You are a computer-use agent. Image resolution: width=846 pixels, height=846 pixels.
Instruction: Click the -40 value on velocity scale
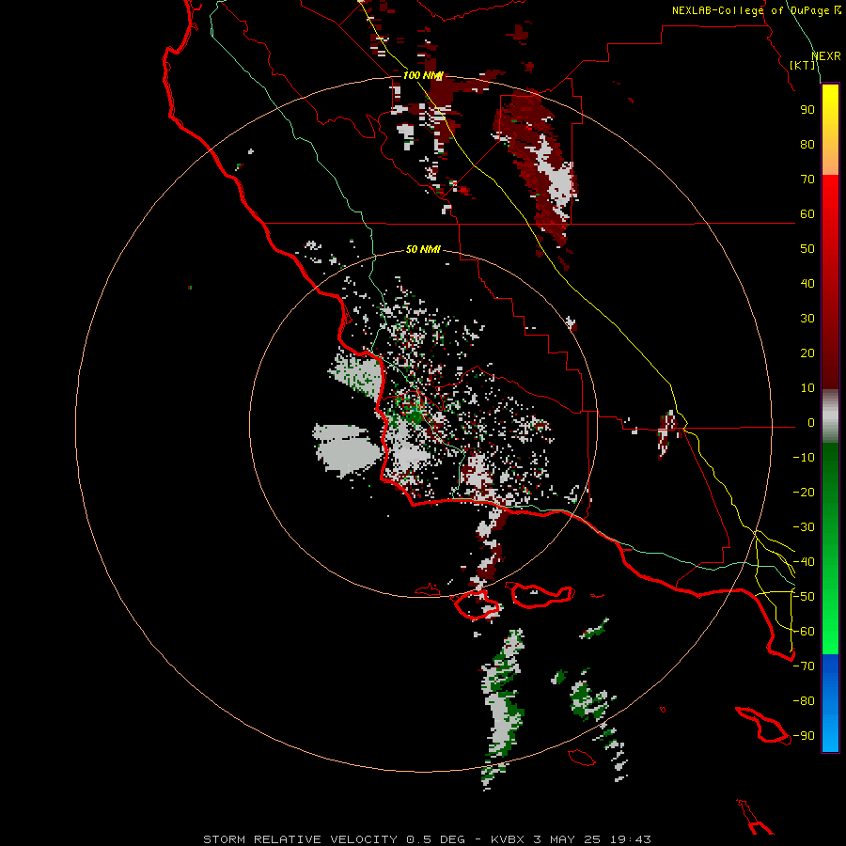(804, 562)
